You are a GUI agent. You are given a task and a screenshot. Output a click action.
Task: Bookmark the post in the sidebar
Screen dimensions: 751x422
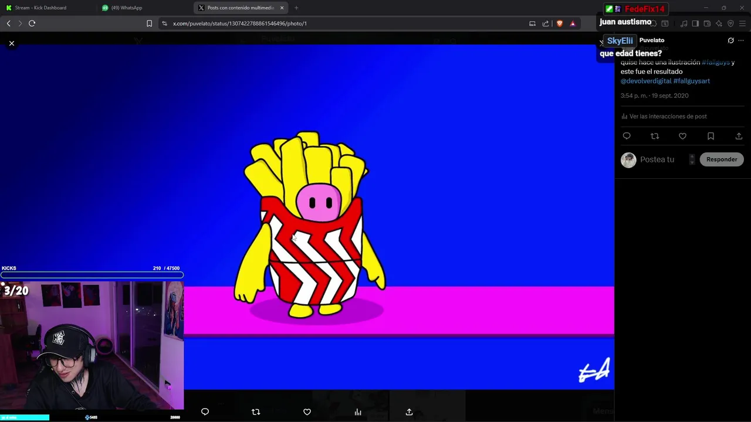711,136
